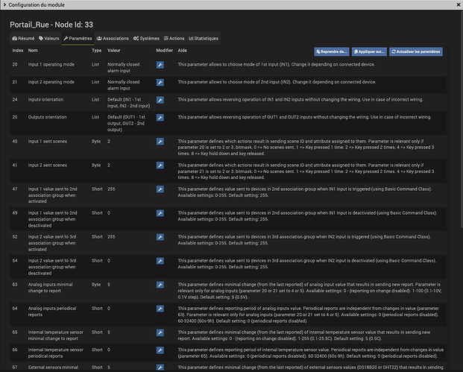Open the Associations tab

(113, 37)
